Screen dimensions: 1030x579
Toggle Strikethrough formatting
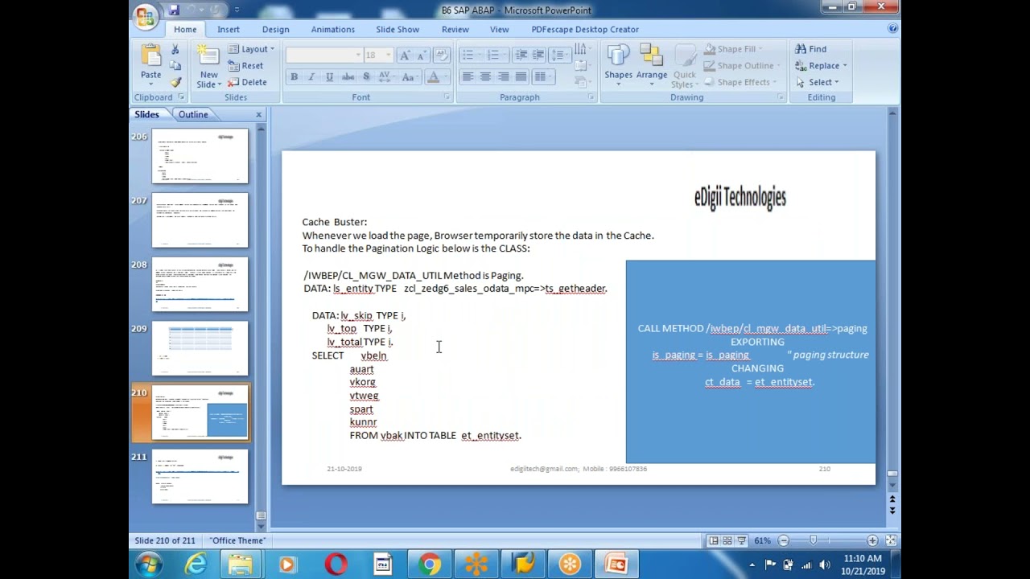click(x=348, y=77)
